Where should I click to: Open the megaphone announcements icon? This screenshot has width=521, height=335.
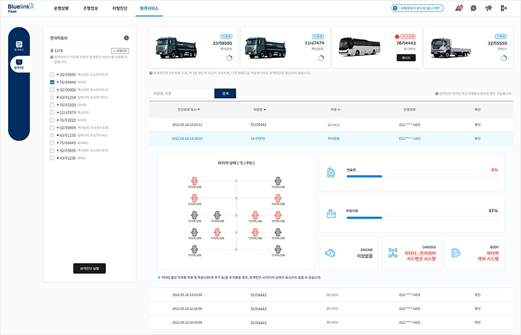tap(489, 8)
